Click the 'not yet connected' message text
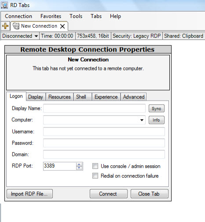This screenshot has width=205, height=222. pos(88,69)
